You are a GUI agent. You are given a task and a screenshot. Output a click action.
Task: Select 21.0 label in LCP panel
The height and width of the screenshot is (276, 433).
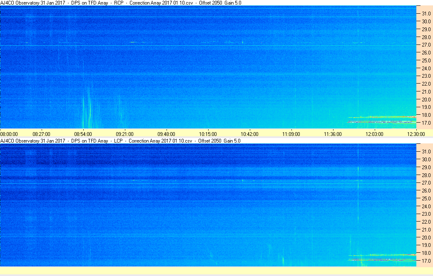coord(426,229)
